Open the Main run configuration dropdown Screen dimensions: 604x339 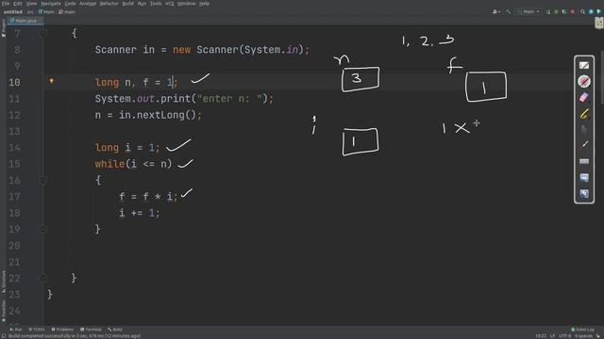tap(529, 12)
